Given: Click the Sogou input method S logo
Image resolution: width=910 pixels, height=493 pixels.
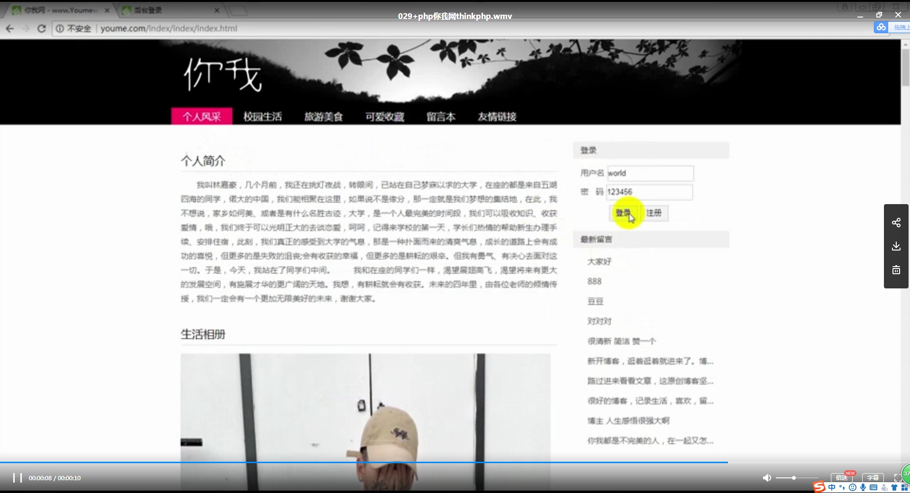Looking at the screenshot, I should pos(819,487).
